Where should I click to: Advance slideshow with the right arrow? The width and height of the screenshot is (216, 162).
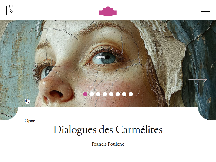coord(198,80)
